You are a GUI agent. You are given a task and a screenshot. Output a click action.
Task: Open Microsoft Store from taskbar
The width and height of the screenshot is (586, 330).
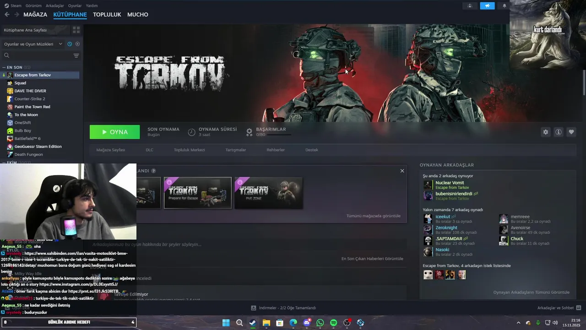[x=280, y=323]
